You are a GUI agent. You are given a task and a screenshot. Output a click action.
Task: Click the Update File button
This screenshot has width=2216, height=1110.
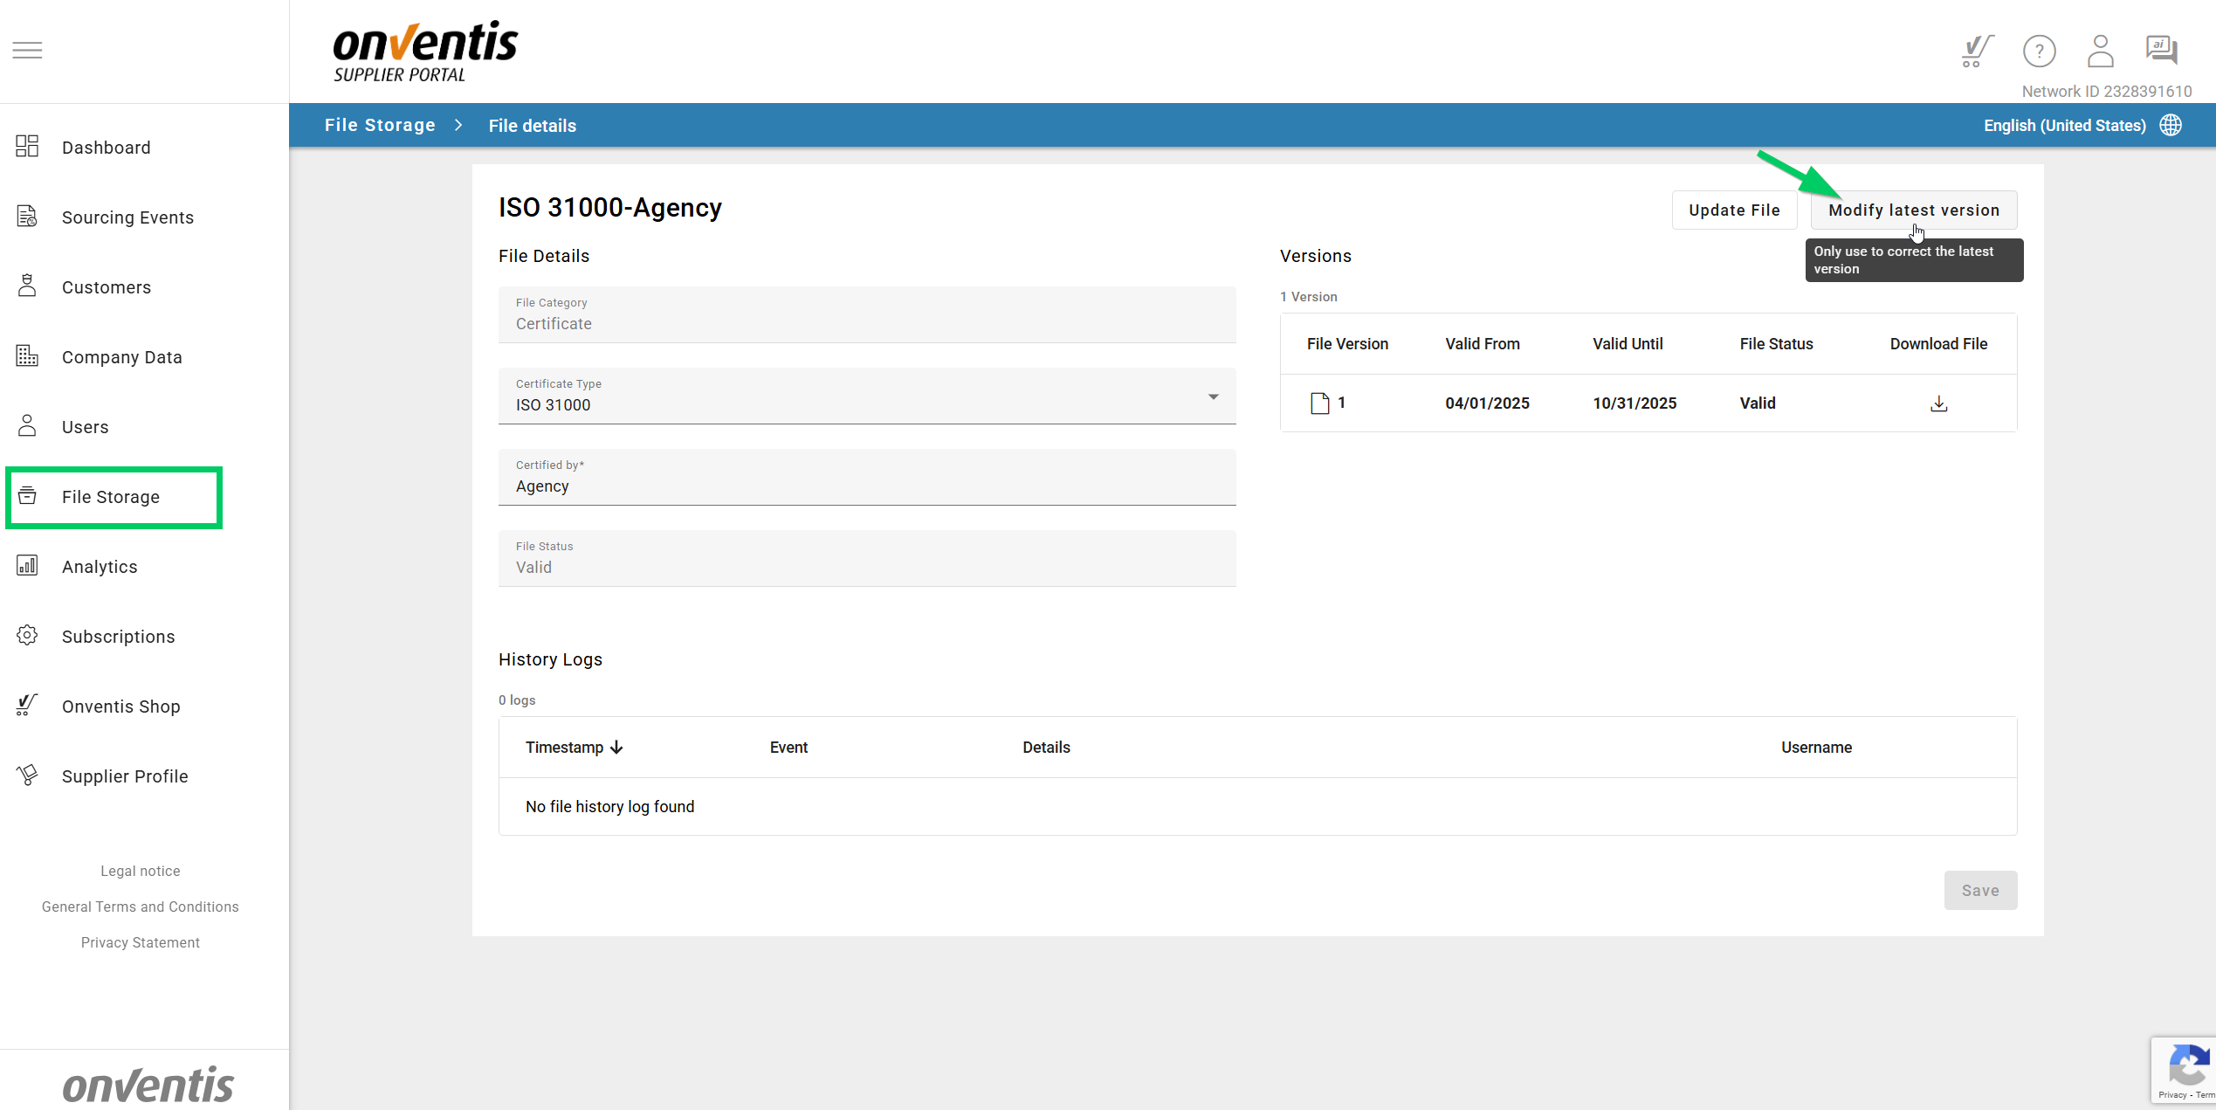coord(1733,210)
